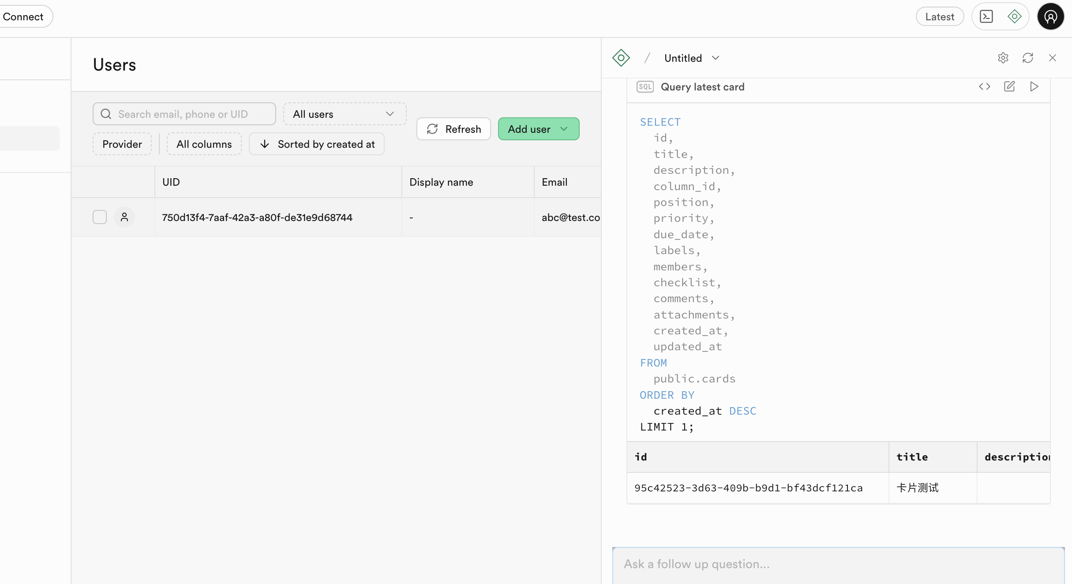
Task: Check the user row checkbox
Action: (x=100, y=217)
